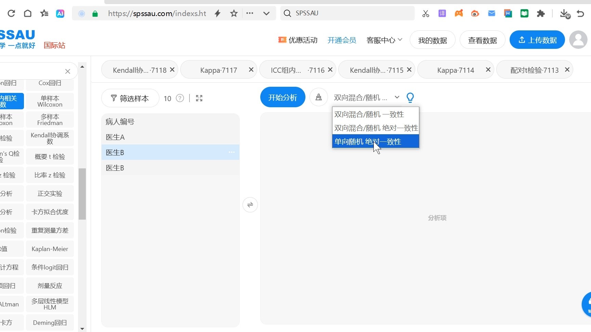This screenshot has width=591, height=332.
Task: Switch to the Kappa·7117 tab
Action: coord(219,70)
